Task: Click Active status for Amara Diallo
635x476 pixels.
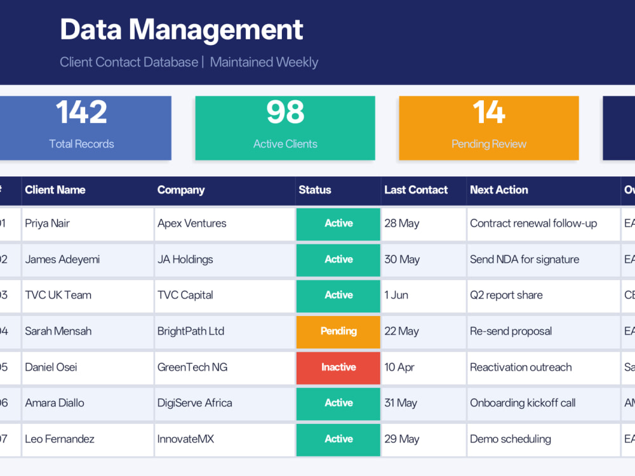Action: [x=338, y=403]
